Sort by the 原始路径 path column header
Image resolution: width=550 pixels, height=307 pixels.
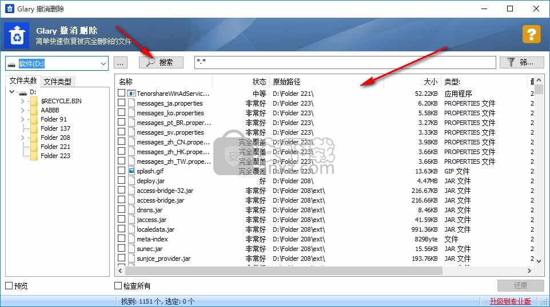coord(326,82)
